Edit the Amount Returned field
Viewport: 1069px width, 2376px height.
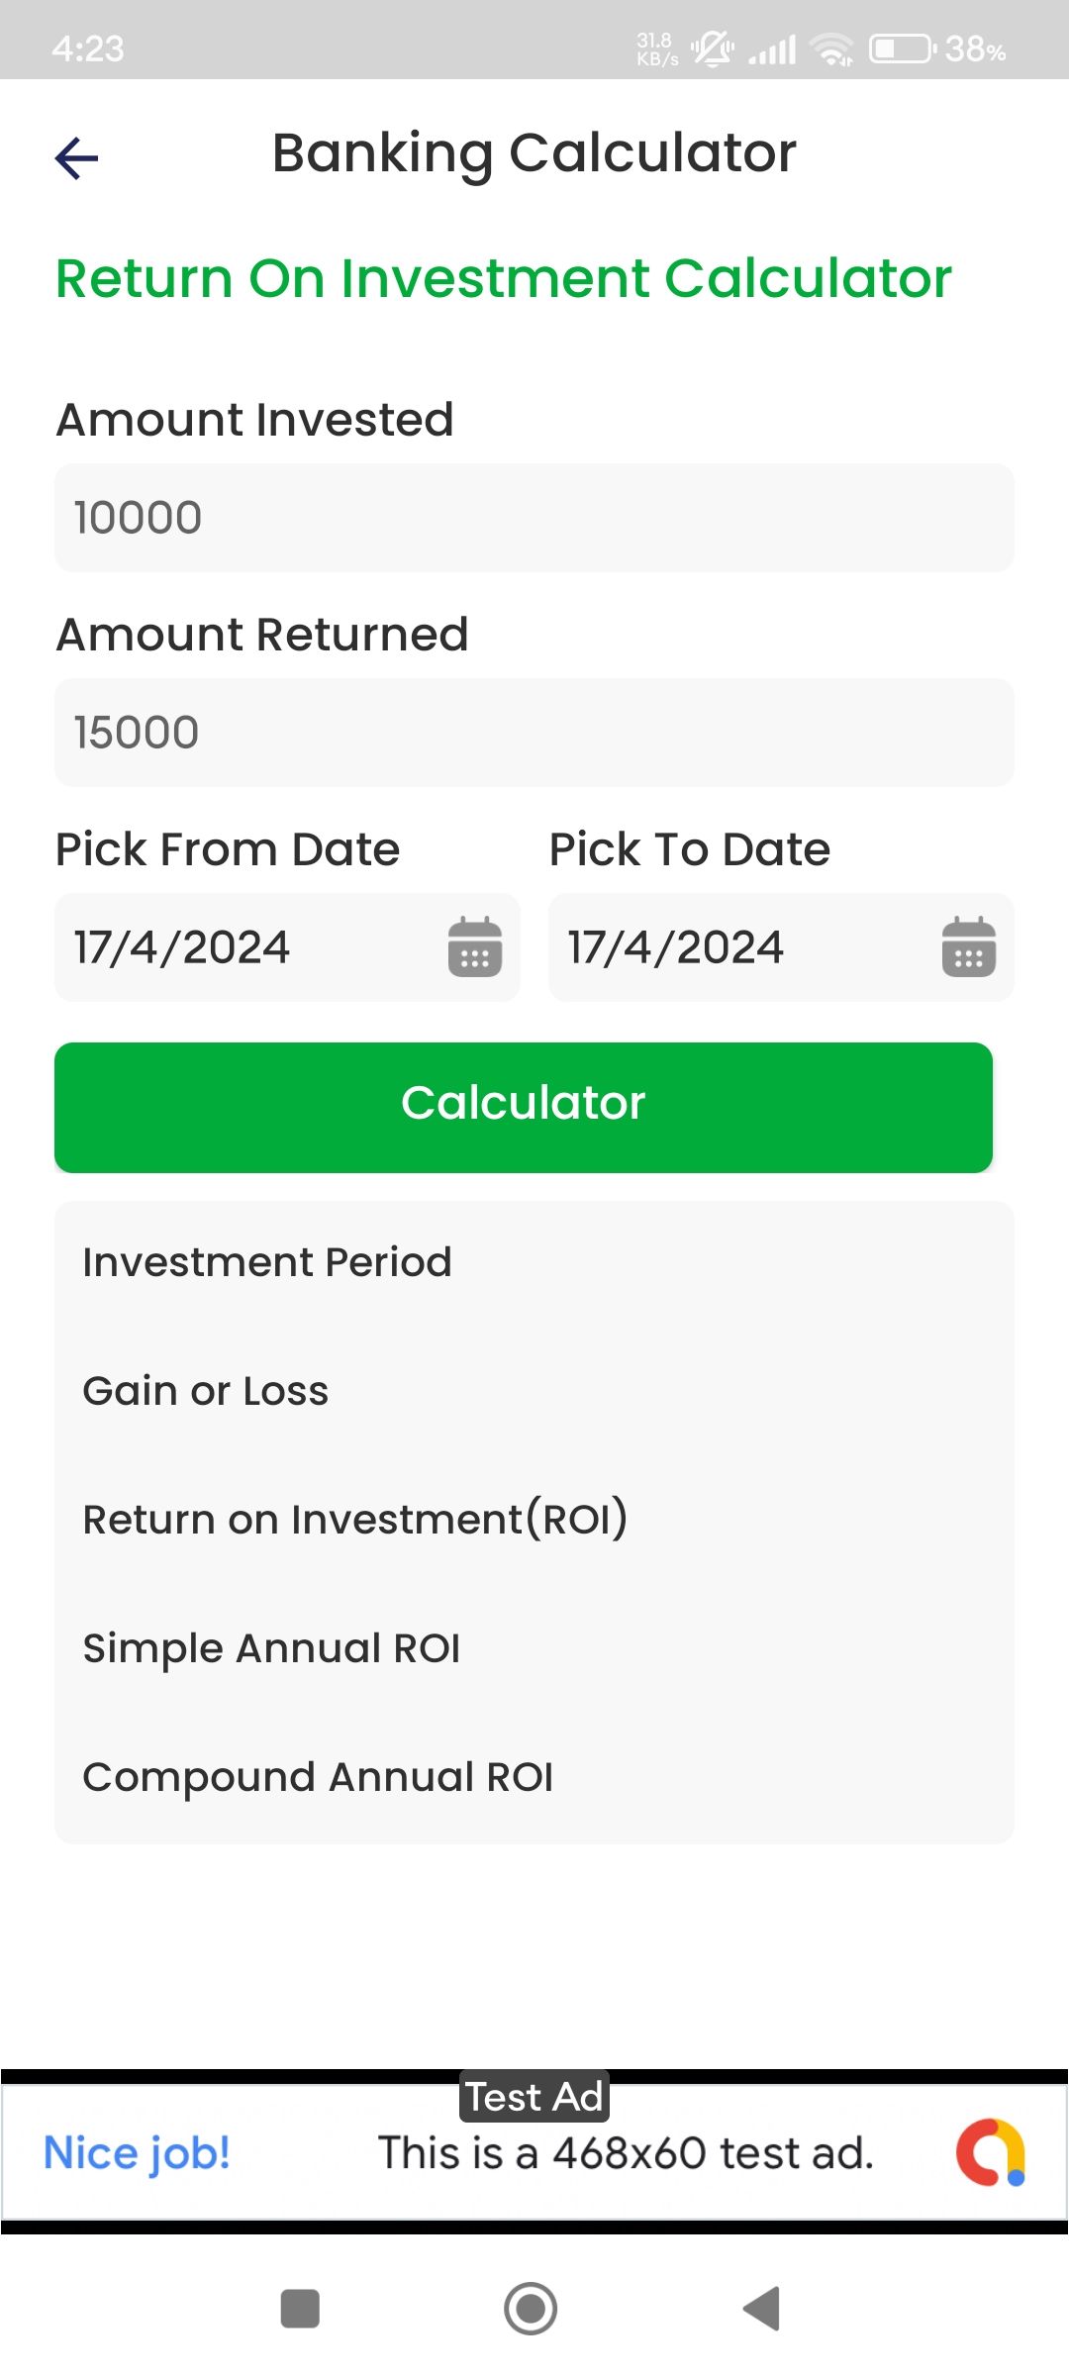click(534, 733)
